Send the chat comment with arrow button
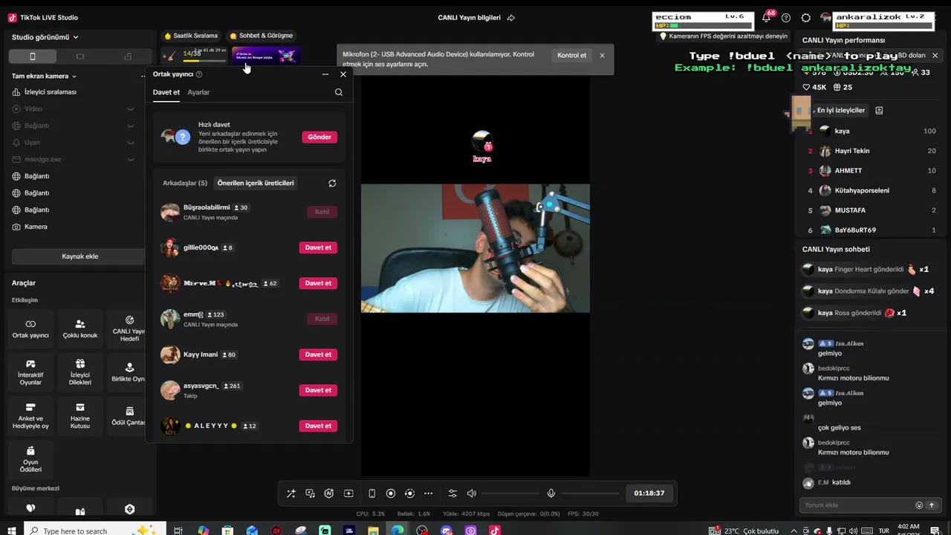 pyautogui.click(x=932, y=505)
